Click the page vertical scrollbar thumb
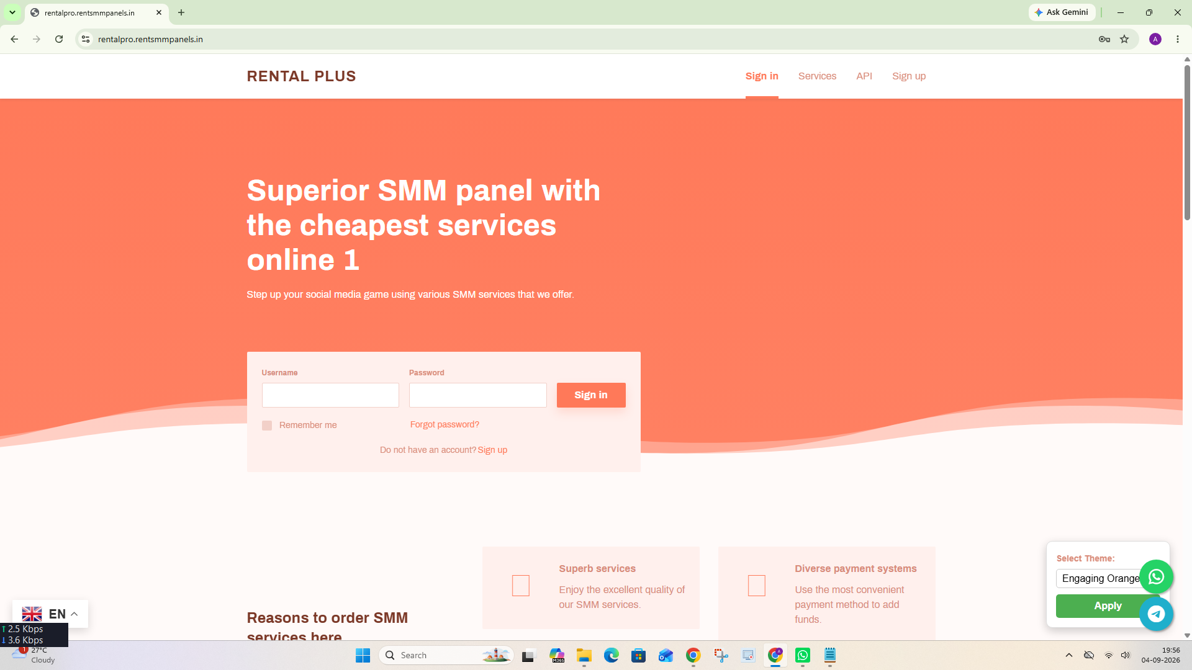 click(1187, 141)
